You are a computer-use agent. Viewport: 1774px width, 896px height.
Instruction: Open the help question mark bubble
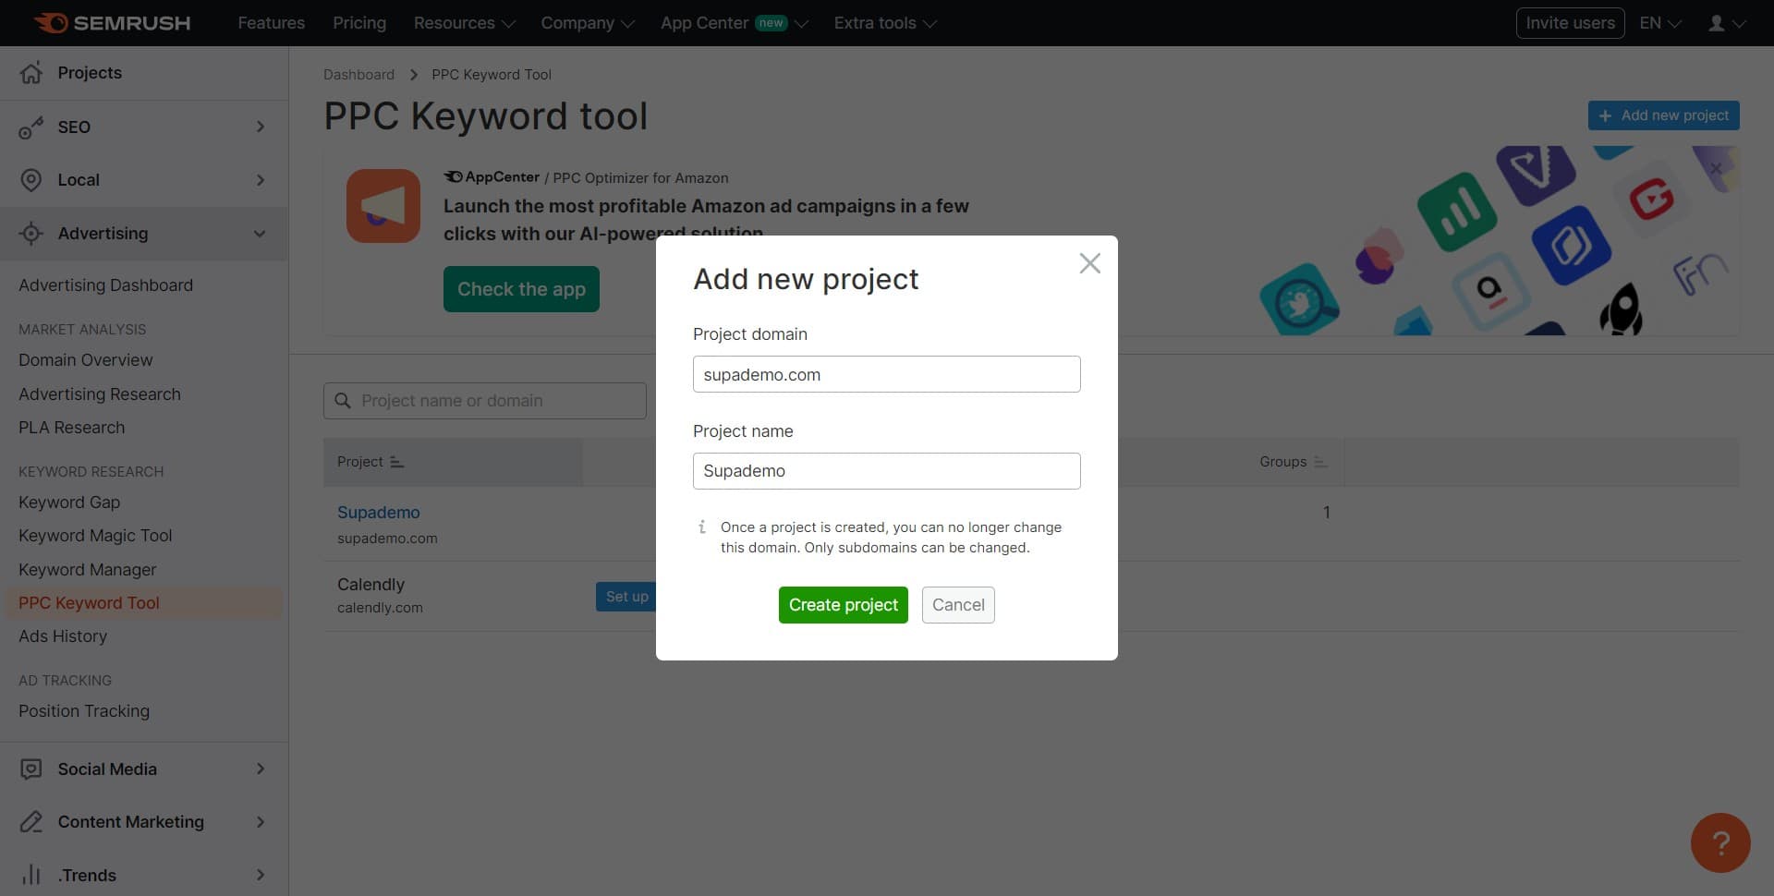(x=1719, y=842)
